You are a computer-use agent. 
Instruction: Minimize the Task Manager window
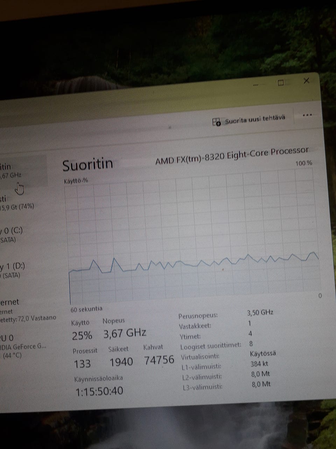[x=256, y=85]
